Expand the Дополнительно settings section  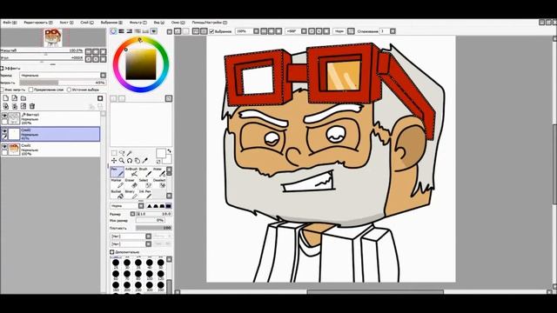pyautogui.click(x=112, y=252)
